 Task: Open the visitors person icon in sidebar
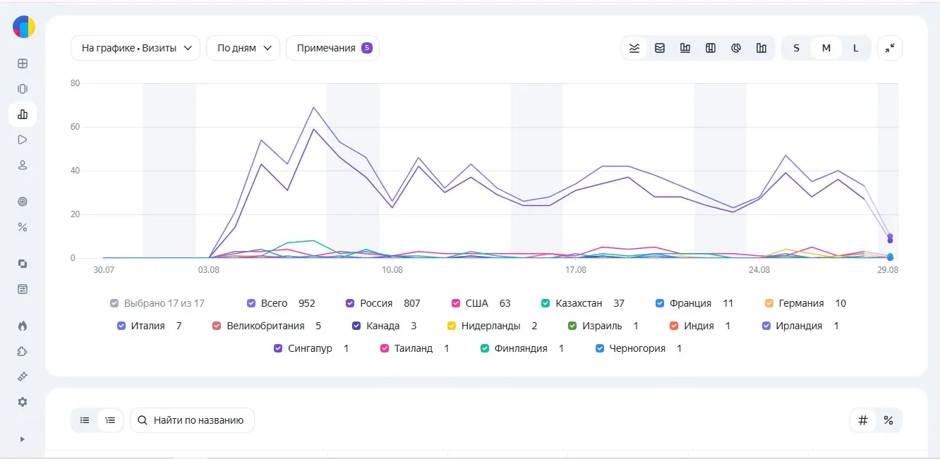(23, 165)
